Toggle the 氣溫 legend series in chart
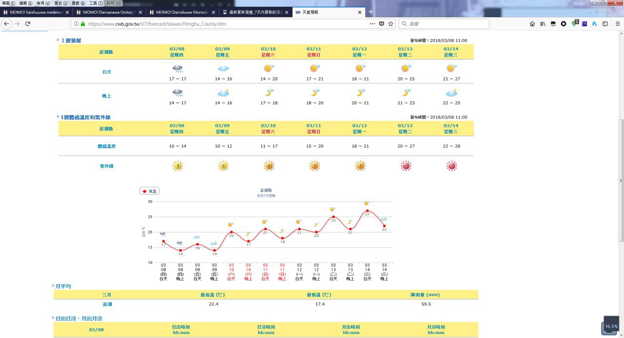The height and width of the screenshot is (338, 624). click(149, 191)
